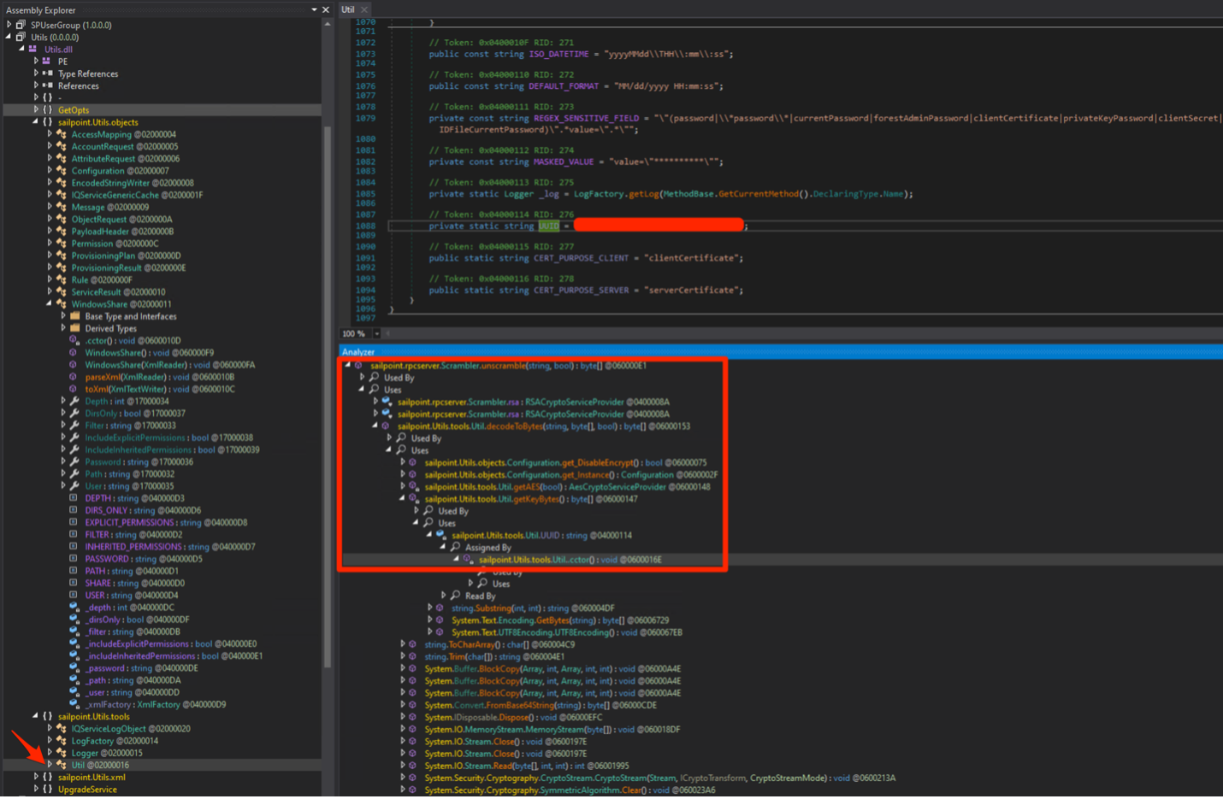Click the AccessMapping class icon

[61, 134]
